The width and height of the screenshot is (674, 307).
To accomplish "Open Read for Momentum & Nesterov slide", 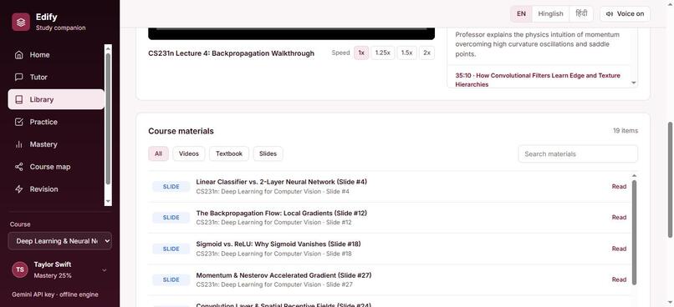I will (619, 279).
